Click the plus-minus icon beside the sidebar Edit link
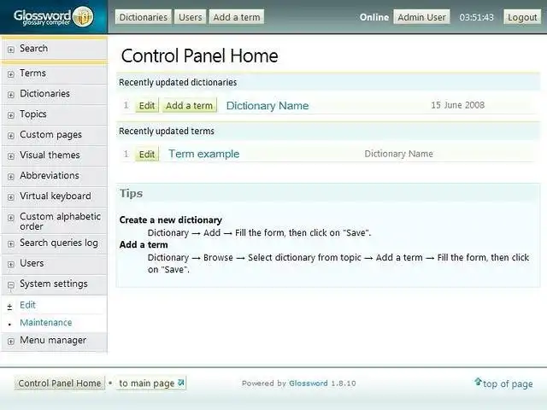Viewport: 547px width, 410px height. click(9, 307)
